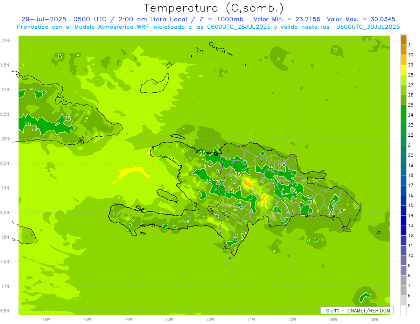Click the "21N" latitude label
The height and width of the screenshot is (324, 420).
(x=5, y=90)
